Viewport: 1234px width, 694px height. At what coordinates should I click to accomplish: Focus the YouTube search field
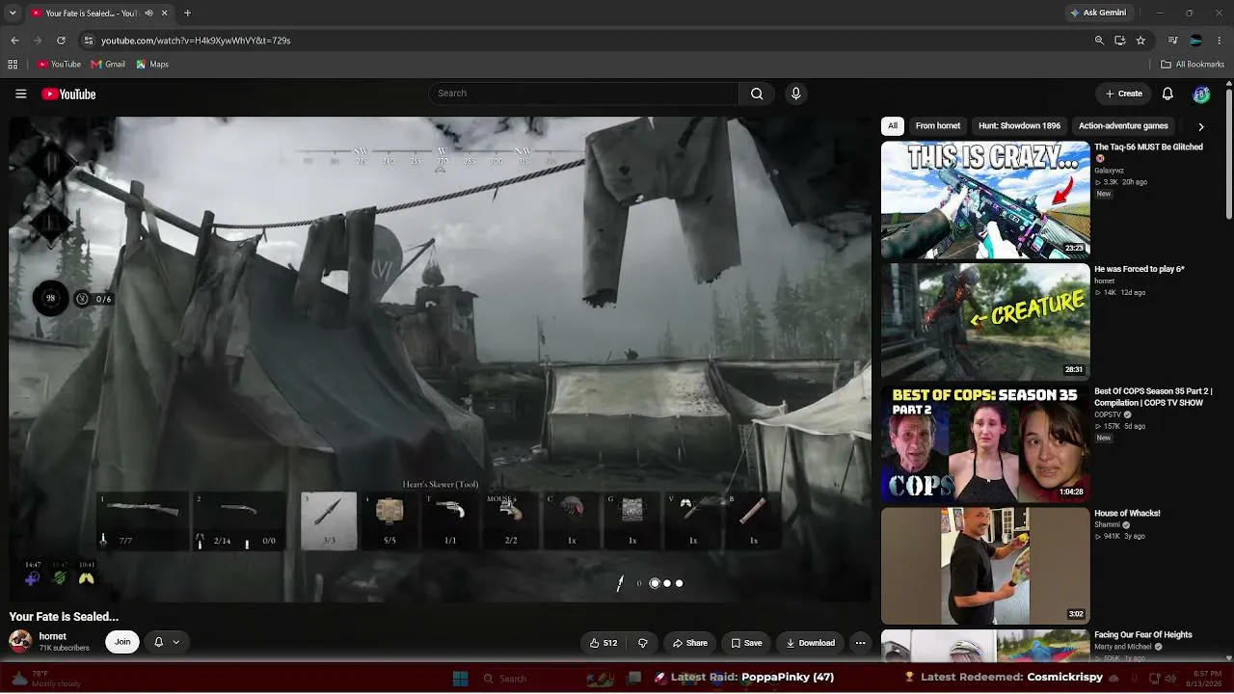(584, 93)
